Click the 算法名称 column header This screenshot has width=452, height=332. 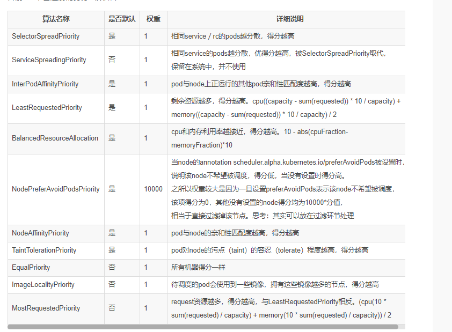click(56, 19)
